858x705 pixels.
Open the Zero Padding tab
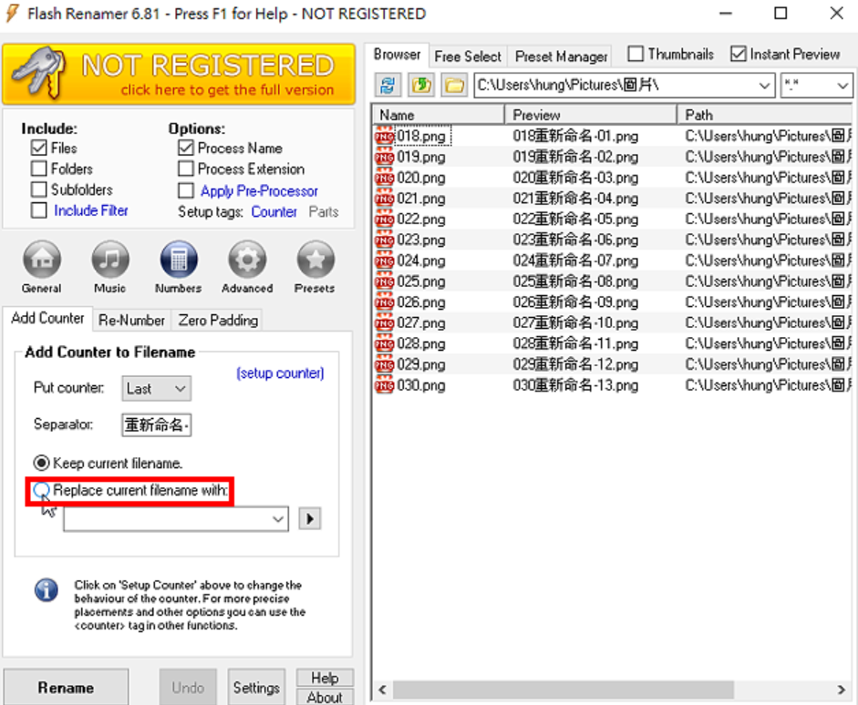[218, 321]
